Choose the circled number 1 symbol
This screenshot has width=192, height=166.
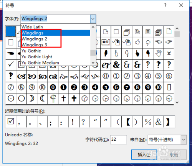[116, 76]
